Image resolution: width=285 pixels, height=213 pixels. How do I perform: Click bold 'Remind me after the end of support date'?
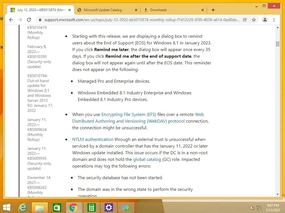pyautogui.click(x=148, y=56)
